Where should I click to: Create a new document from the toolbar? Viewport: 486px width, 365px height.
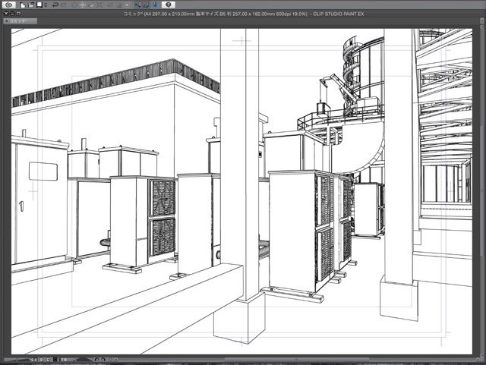pos(24,5)
